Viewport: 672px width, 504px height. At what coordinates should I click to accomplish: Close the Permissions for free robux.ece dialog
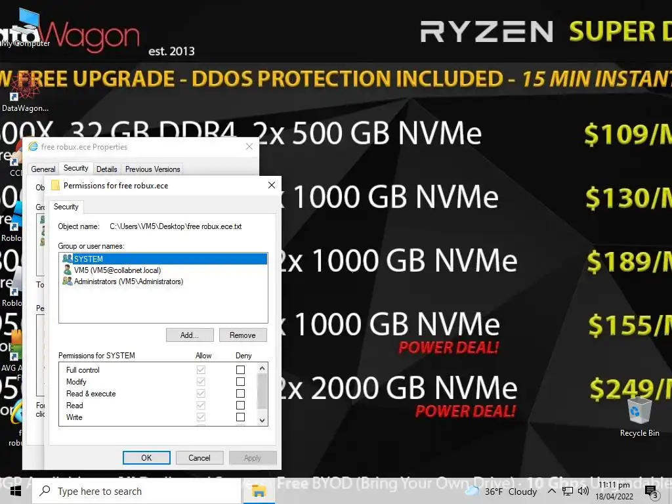coord(271,185)
